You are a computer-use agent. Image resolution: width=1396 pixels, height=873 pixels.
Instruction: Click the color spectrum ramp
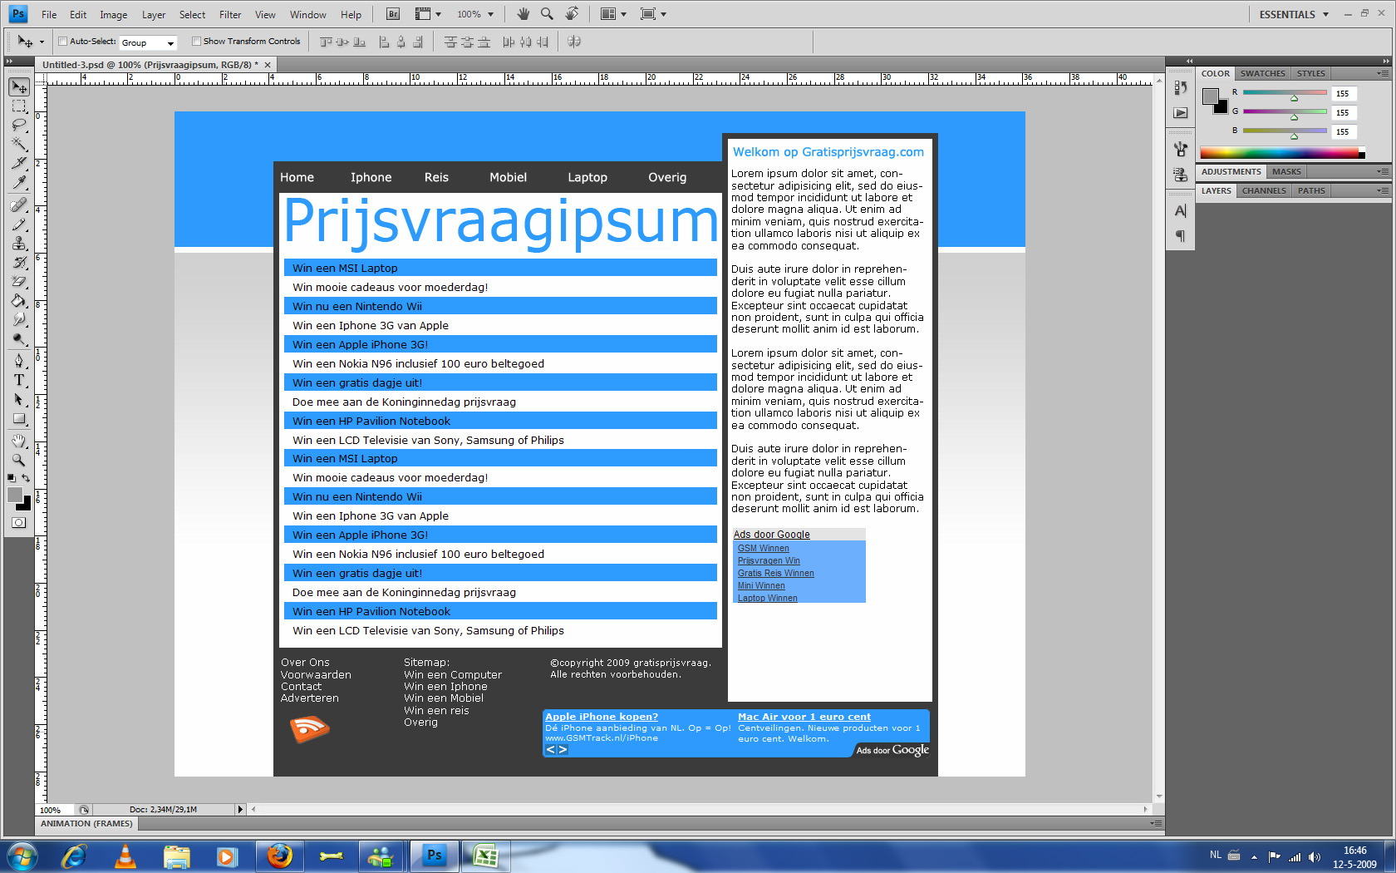(1282, 153)
